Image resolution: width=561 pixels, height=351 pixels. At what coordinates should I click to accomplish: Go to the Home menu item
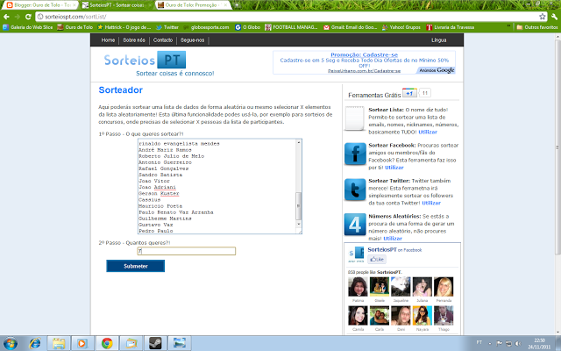point(108,40)
